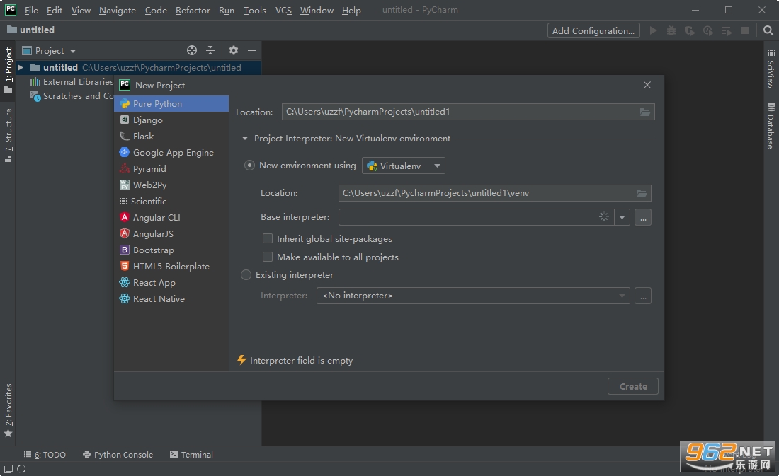779x476 pixels.
Task: Open Search Everywhere magnifier icon
Action: pos(768,31)
